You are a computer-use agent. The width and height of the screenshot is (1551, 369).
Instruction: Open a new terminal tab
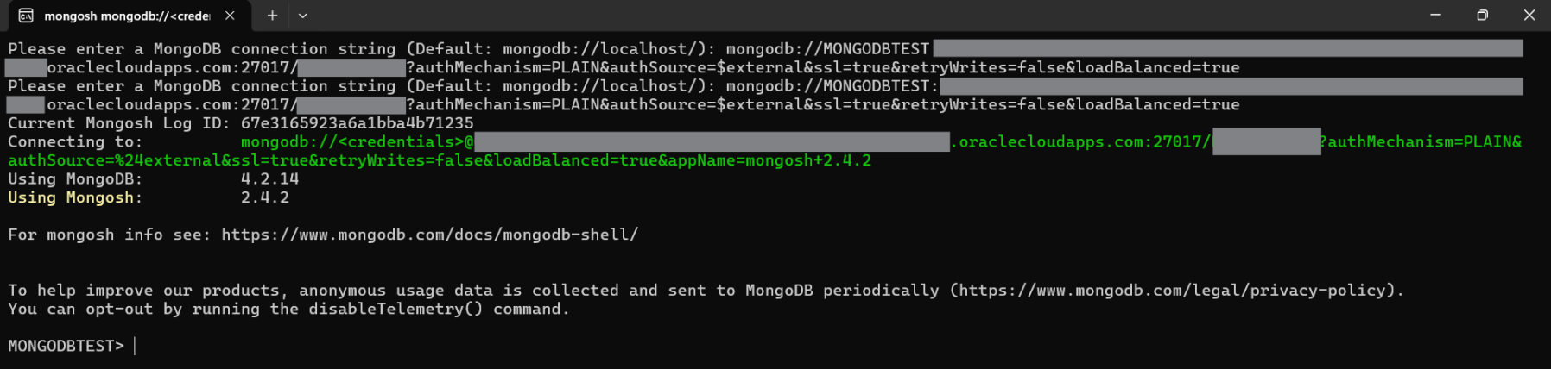tap(272, 16)
